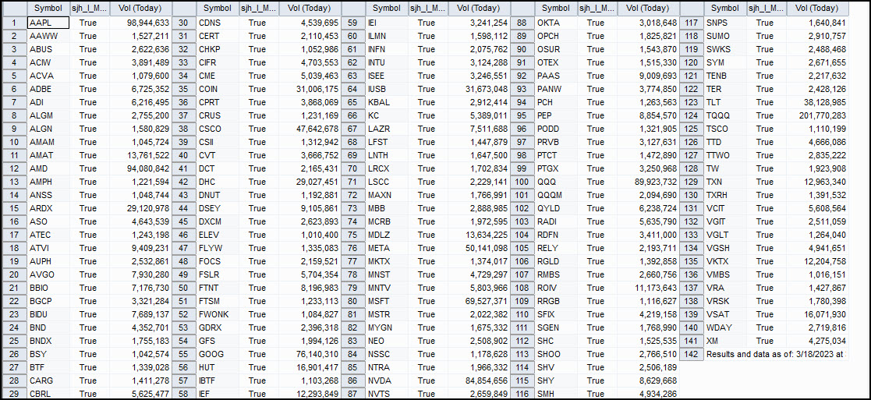Select the WDAY symbol cell
871x400 pixels.
click(725, 327)
